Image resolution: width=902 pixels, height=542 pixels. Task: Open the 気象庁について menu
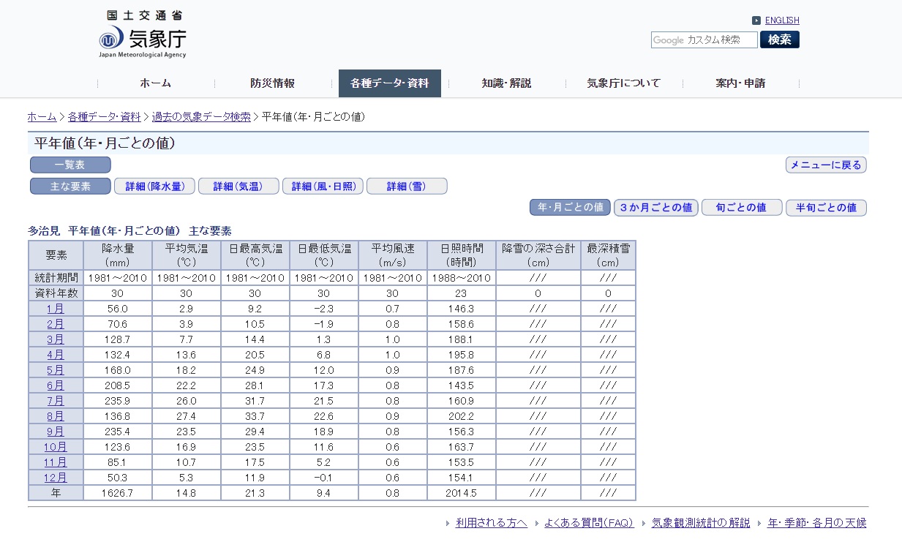point(623,83)
